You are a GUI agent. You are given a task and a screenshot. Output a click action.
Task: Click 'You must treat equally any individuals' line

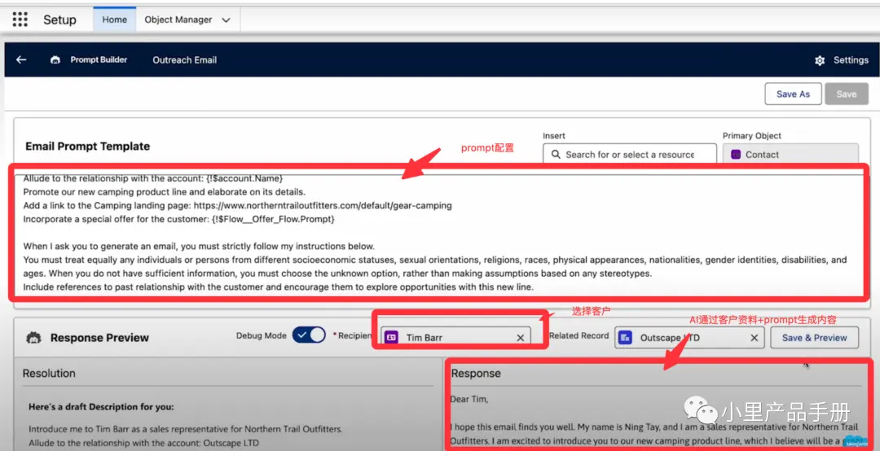(435, 261)
